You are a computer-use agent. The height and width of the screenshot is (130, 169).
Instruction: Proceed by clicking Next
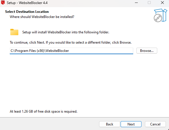tap(131, 124)
